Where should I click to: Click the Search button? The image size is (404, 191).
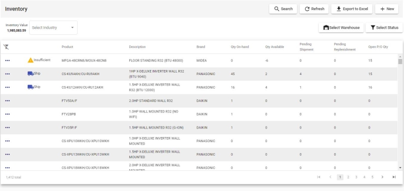click(283, 9)
